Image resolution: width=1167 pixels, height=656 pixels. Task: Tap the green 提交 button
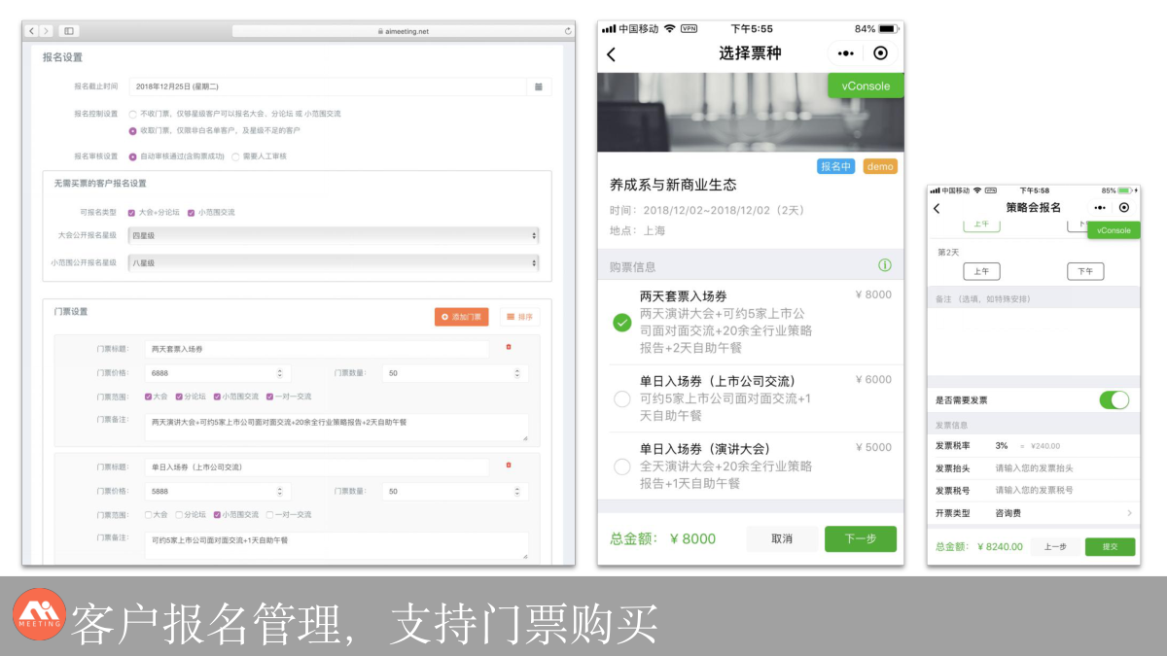(1110, 547)
